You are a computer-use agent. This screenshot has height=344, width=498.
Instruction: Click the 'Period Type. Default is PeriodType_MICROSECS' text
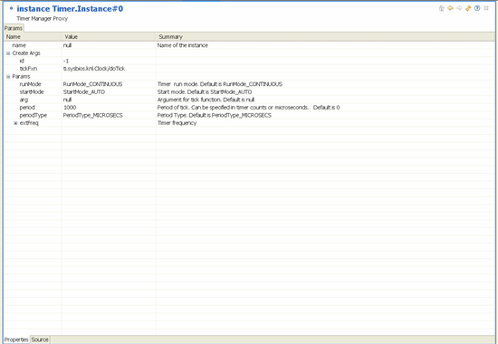pos(215,115)
